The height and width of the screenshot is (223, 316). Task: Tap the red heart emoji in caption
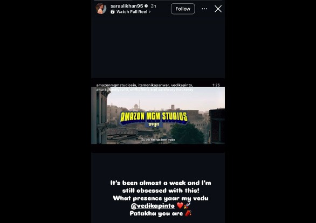[180, 205]
